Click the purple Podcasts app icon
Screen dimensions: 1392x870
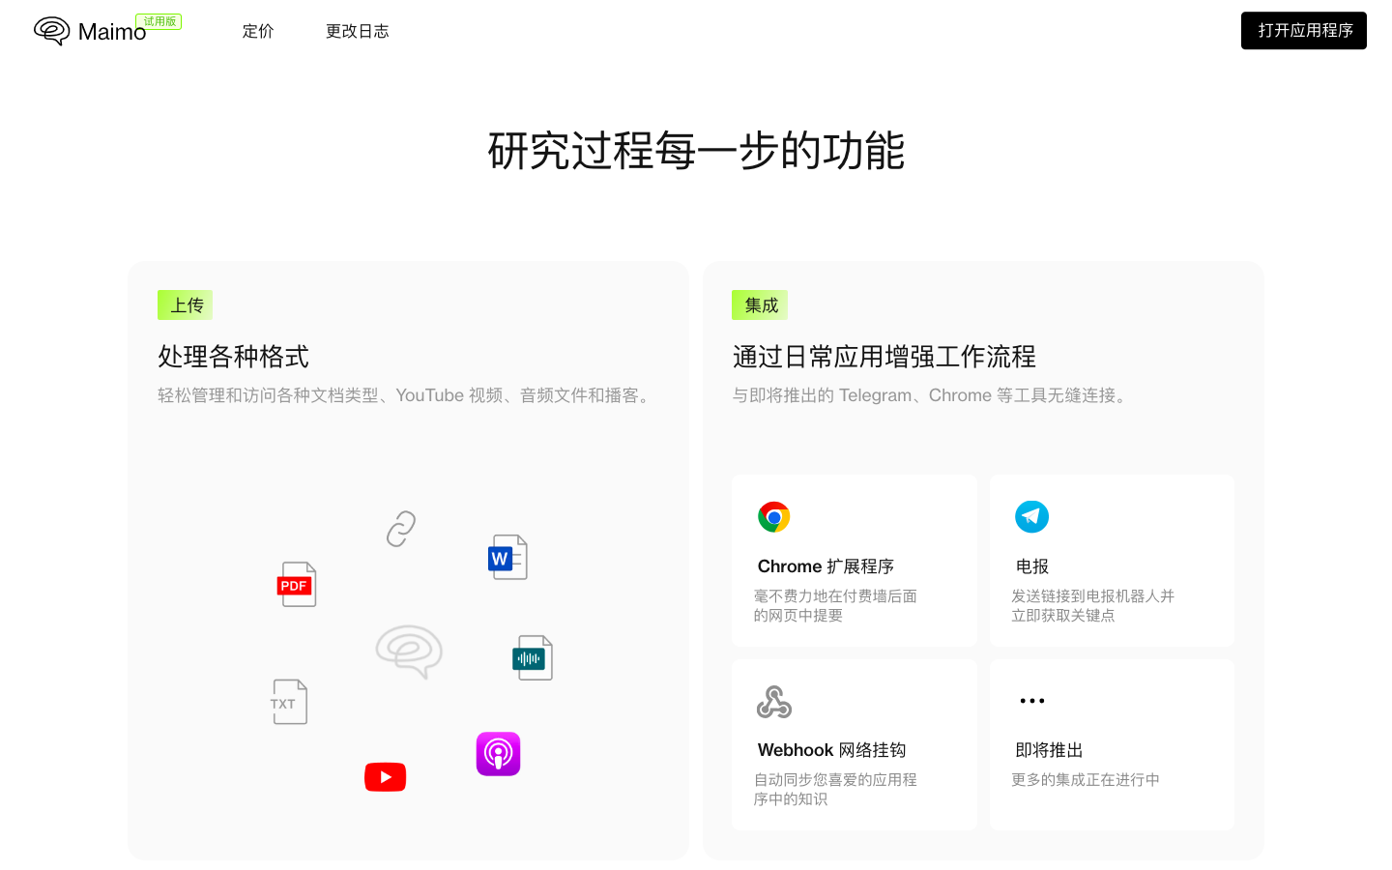[x=499, y=754]
